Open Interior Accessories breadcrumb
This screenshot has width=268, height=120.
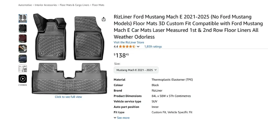pyautogui.click(x=46, y=5)
